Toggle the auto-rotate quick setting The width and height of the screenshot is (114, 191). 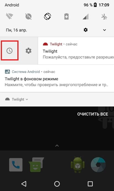47,16
